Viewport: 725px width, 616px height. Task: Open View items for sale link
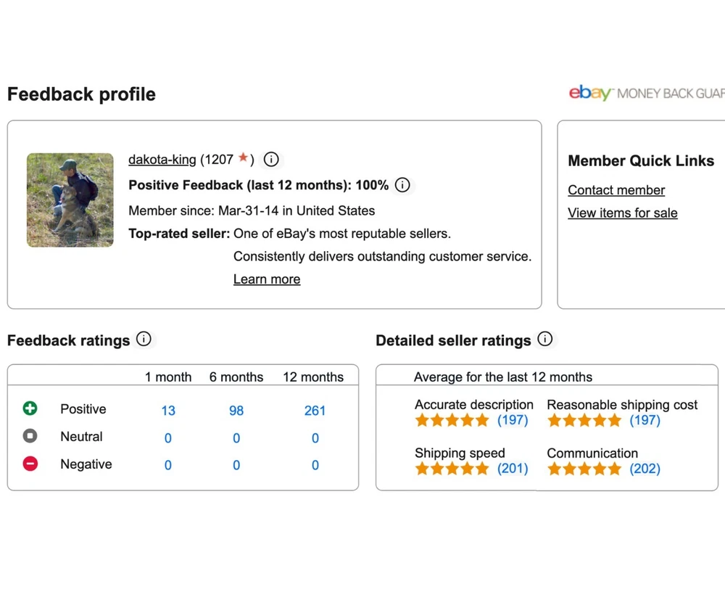pyautogui.click(x=622, y=213)
